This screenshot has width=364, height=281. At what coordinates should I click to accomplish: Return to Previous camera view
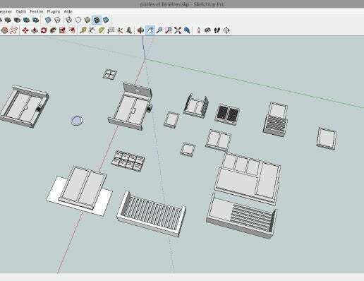[x=187, y=30]
